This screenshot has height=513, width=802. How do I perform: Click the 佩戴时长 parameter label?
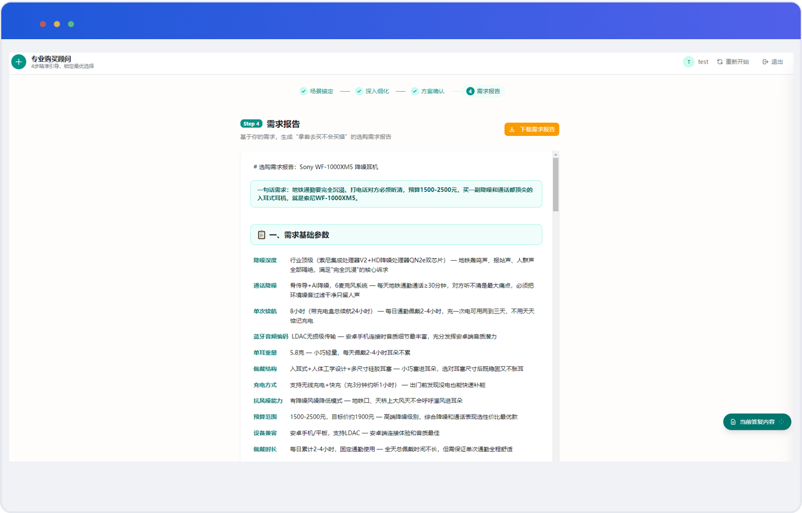pos(265,449)
